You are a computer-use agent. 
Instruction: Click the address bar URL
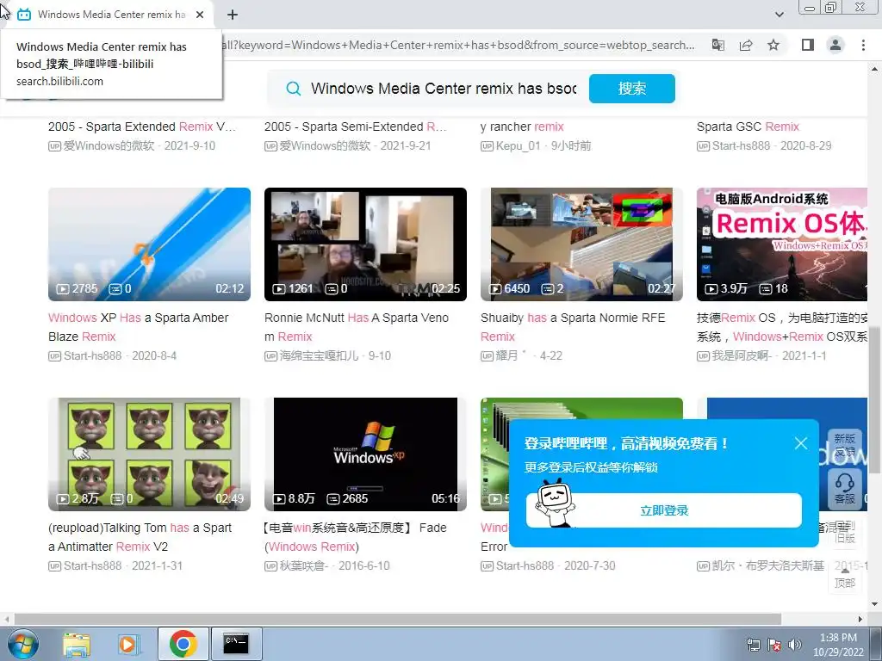(x=458, y=45)
